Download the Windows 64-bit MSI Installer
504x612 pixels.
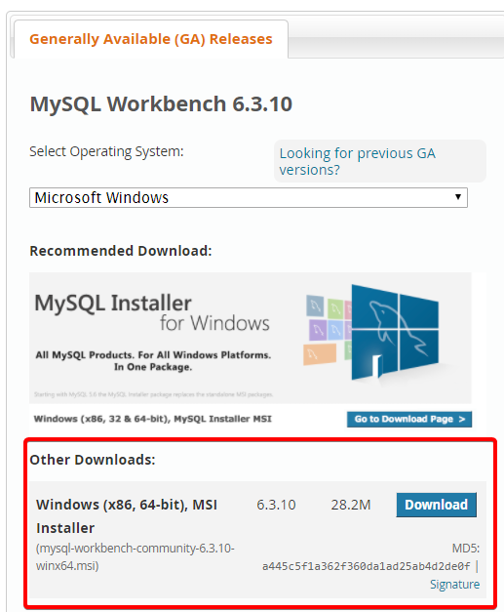[436, 505]
